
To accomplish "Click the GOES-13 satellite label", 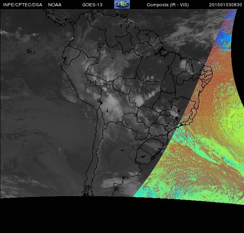I will [x=92, y=5].
